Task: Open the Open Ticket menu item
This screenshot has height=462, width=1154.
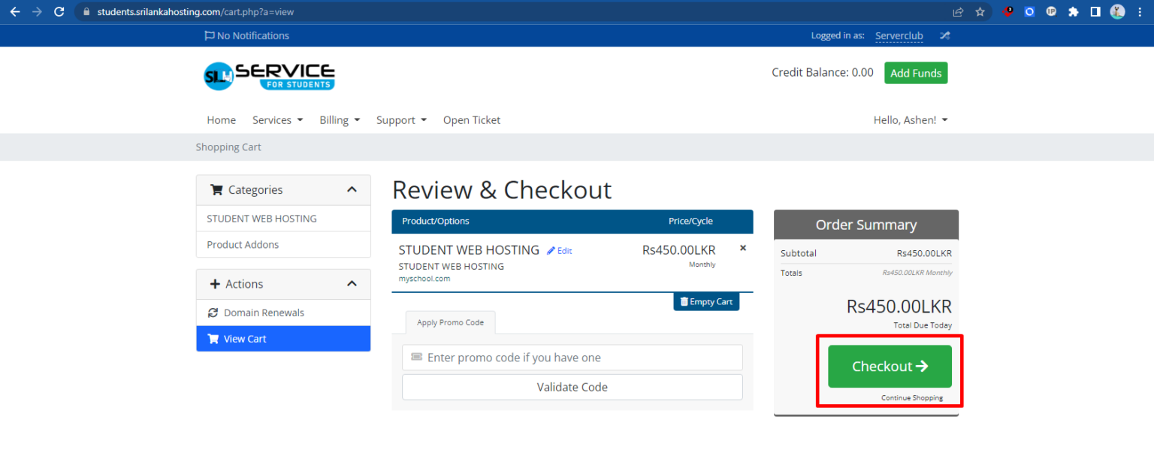Action: pyautogui.click(x=471, y=120)
